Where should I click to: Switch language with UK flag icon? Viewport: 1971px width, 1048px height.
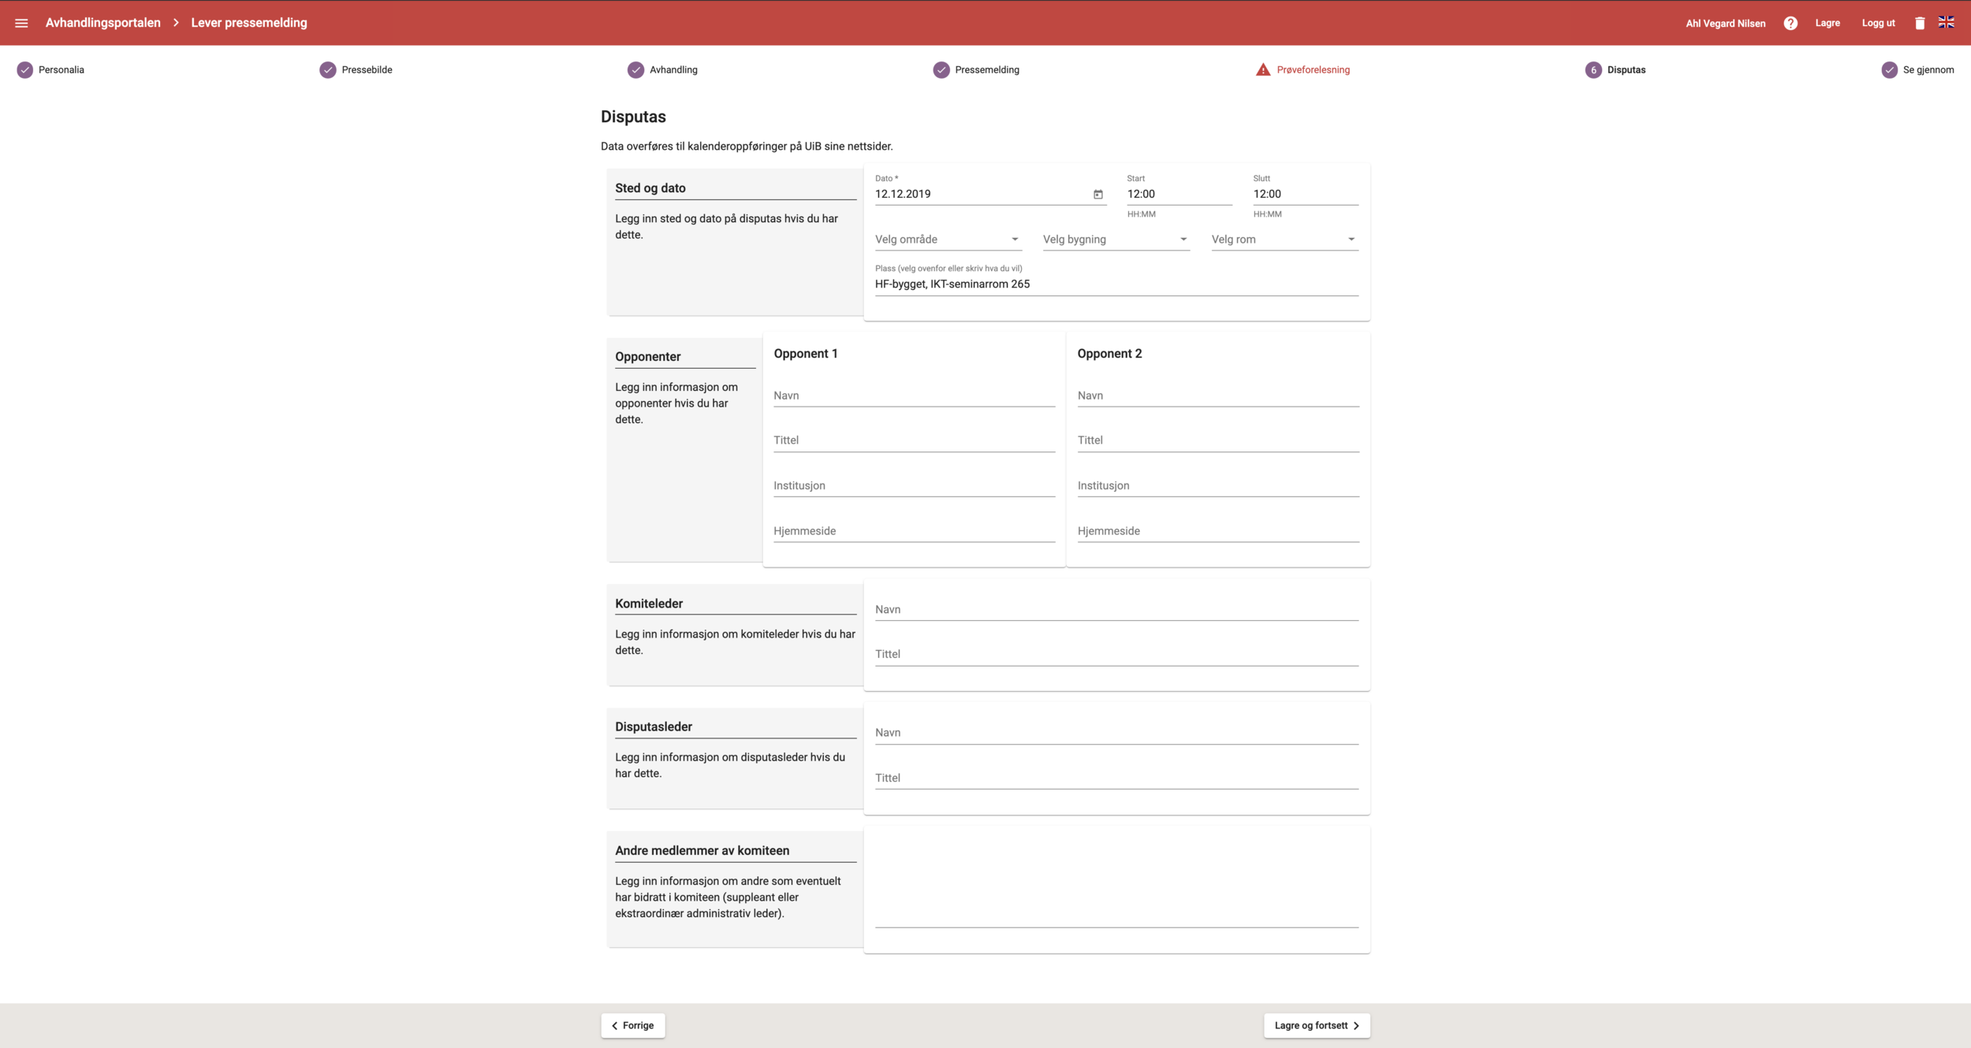tap(1947, 22)
